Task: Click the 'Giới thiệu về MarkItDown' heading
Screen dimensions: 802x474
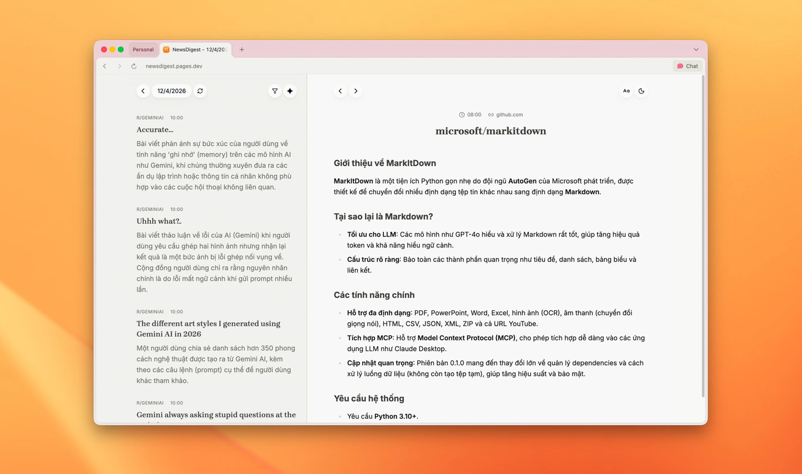Action: pos(385,163)
